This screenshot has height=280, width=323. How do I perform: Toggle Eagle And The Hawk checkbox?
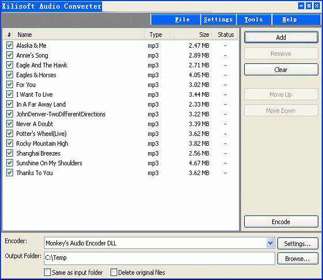pos(10,65)
